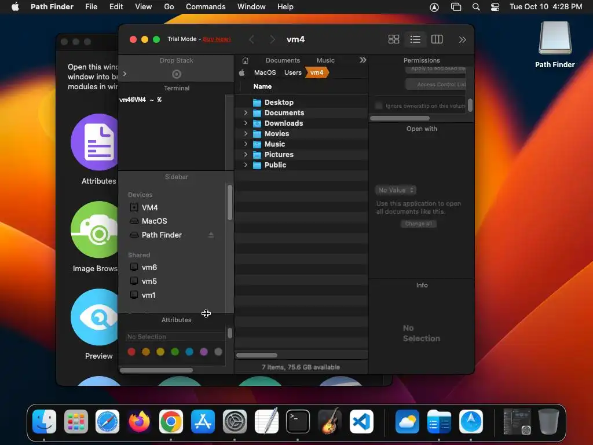Screen dimensions: 593x445
Task: Switch to column view
Action: [x=437, y=39]
